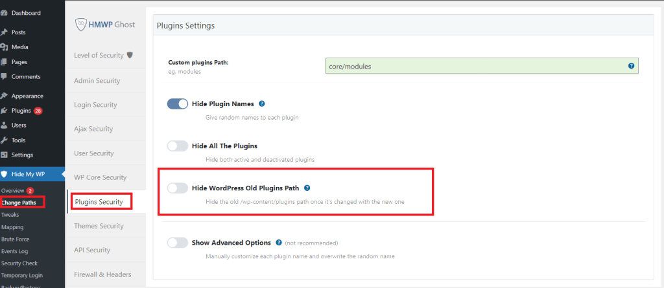Open help icon next to Hide WordPress Old Plugins Path

tap(307, 188)
